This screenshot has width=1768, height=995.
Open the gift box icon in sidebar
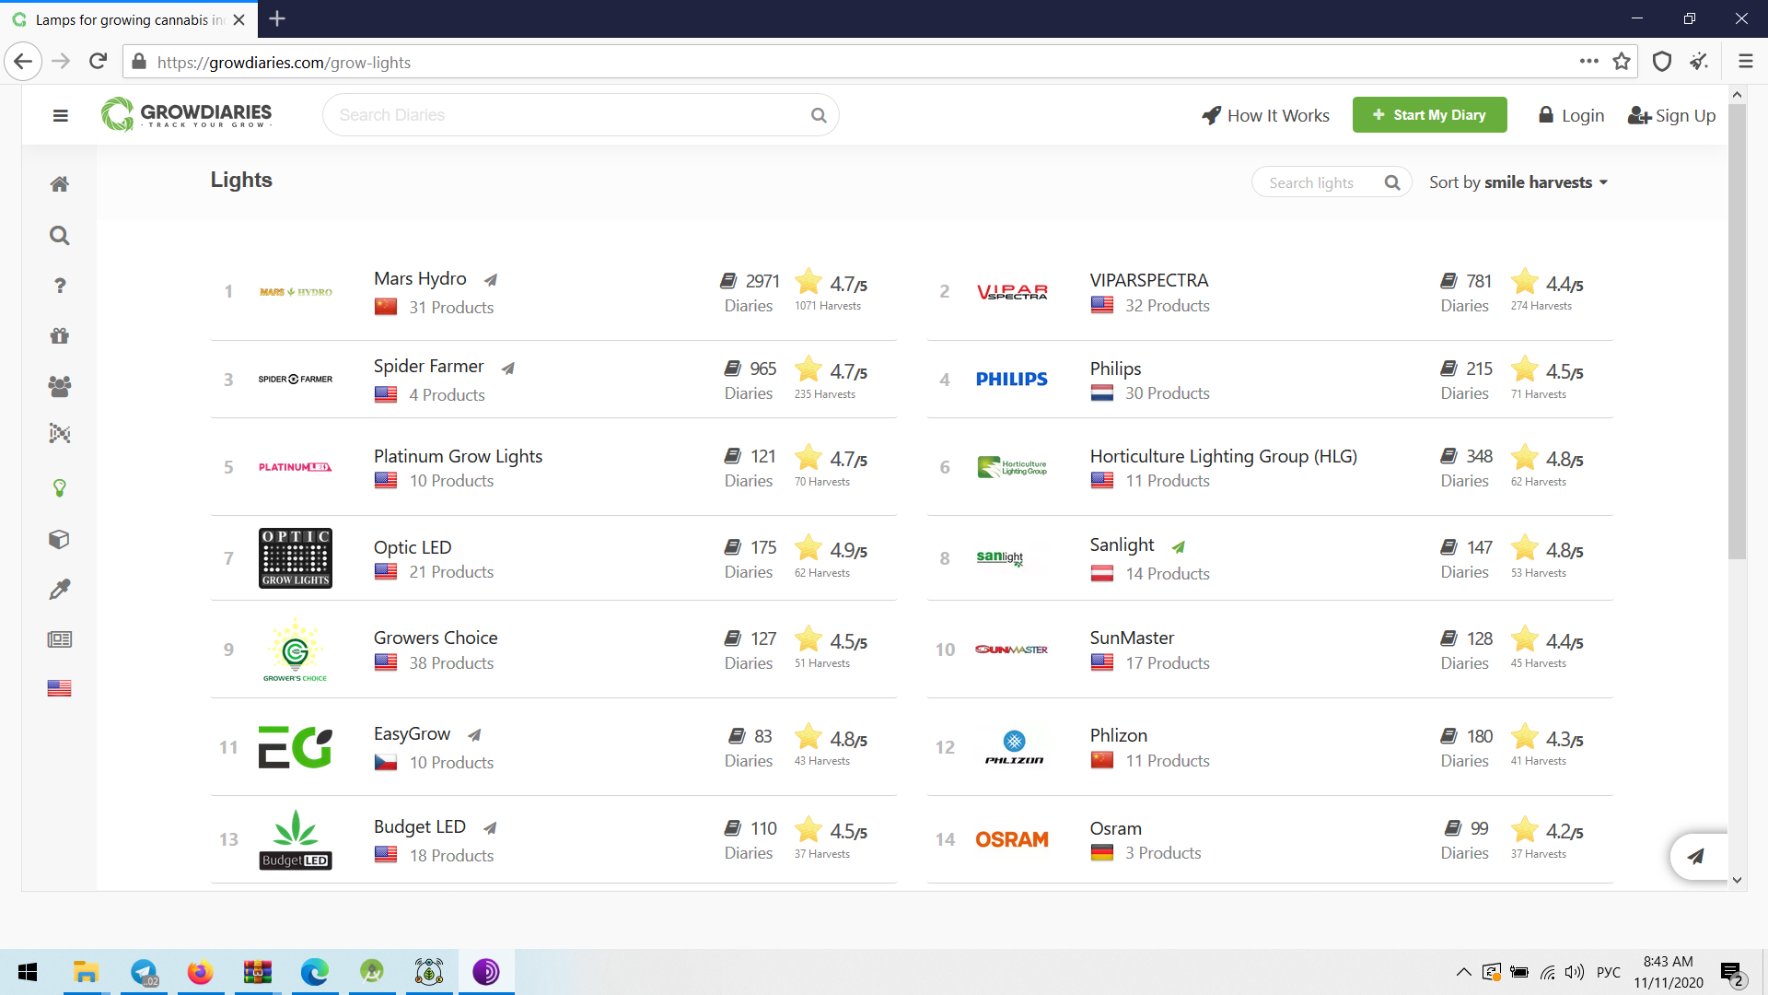click(60, 336)
